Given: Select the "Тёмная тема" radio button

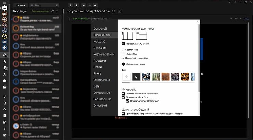Looking at the screenshot, I should (x=123, y=54).
